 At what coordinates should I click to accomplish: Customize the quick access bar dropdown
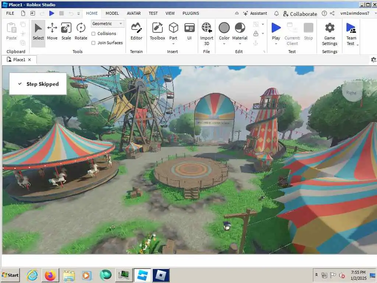click(78, 14)
